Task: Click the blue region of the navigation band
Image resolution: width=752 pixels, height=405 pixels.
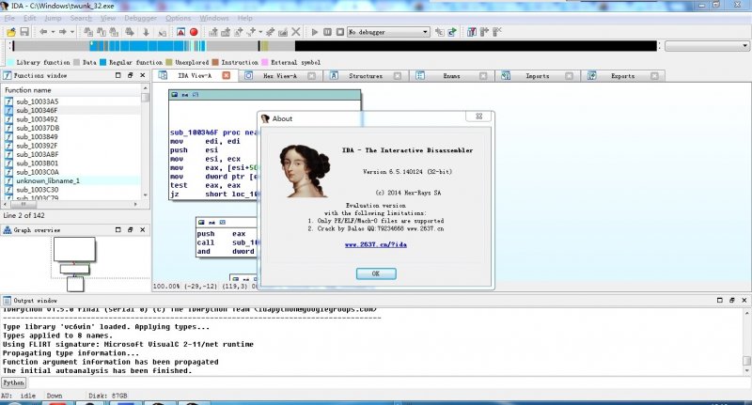Action: click(148, 46)
